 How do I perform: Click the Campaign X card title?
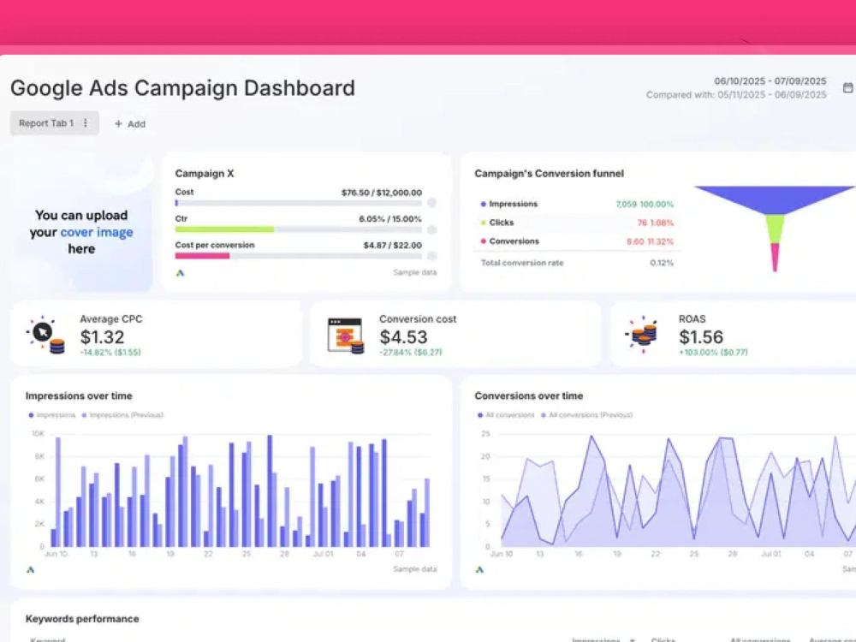pyautogui.click(x=205, y=174)
